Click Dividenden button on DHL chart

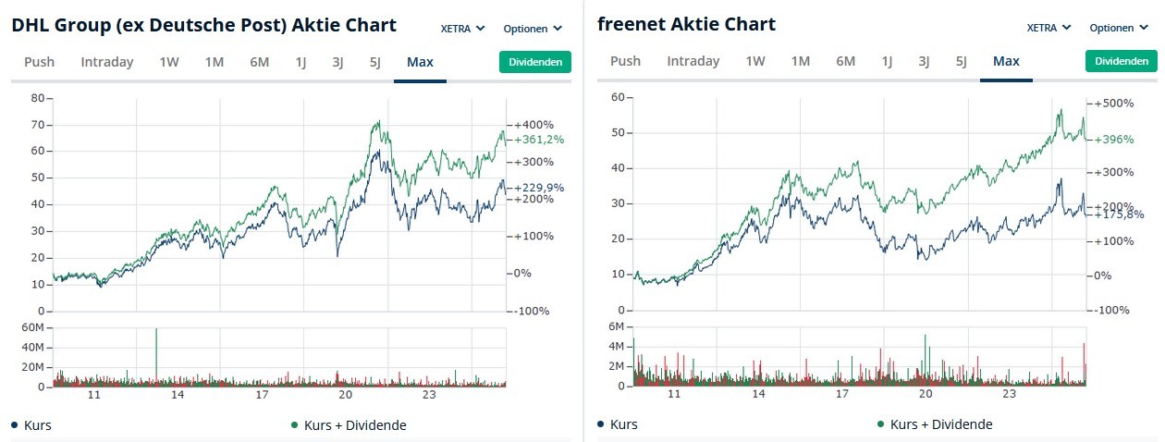pos(535,62)
